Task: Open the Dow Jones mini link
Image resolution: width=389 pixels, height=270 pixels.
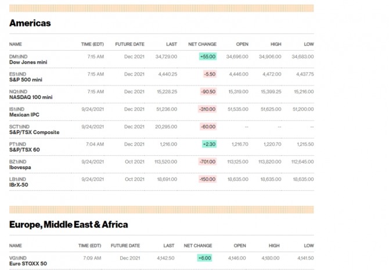Action: point(27,62)
